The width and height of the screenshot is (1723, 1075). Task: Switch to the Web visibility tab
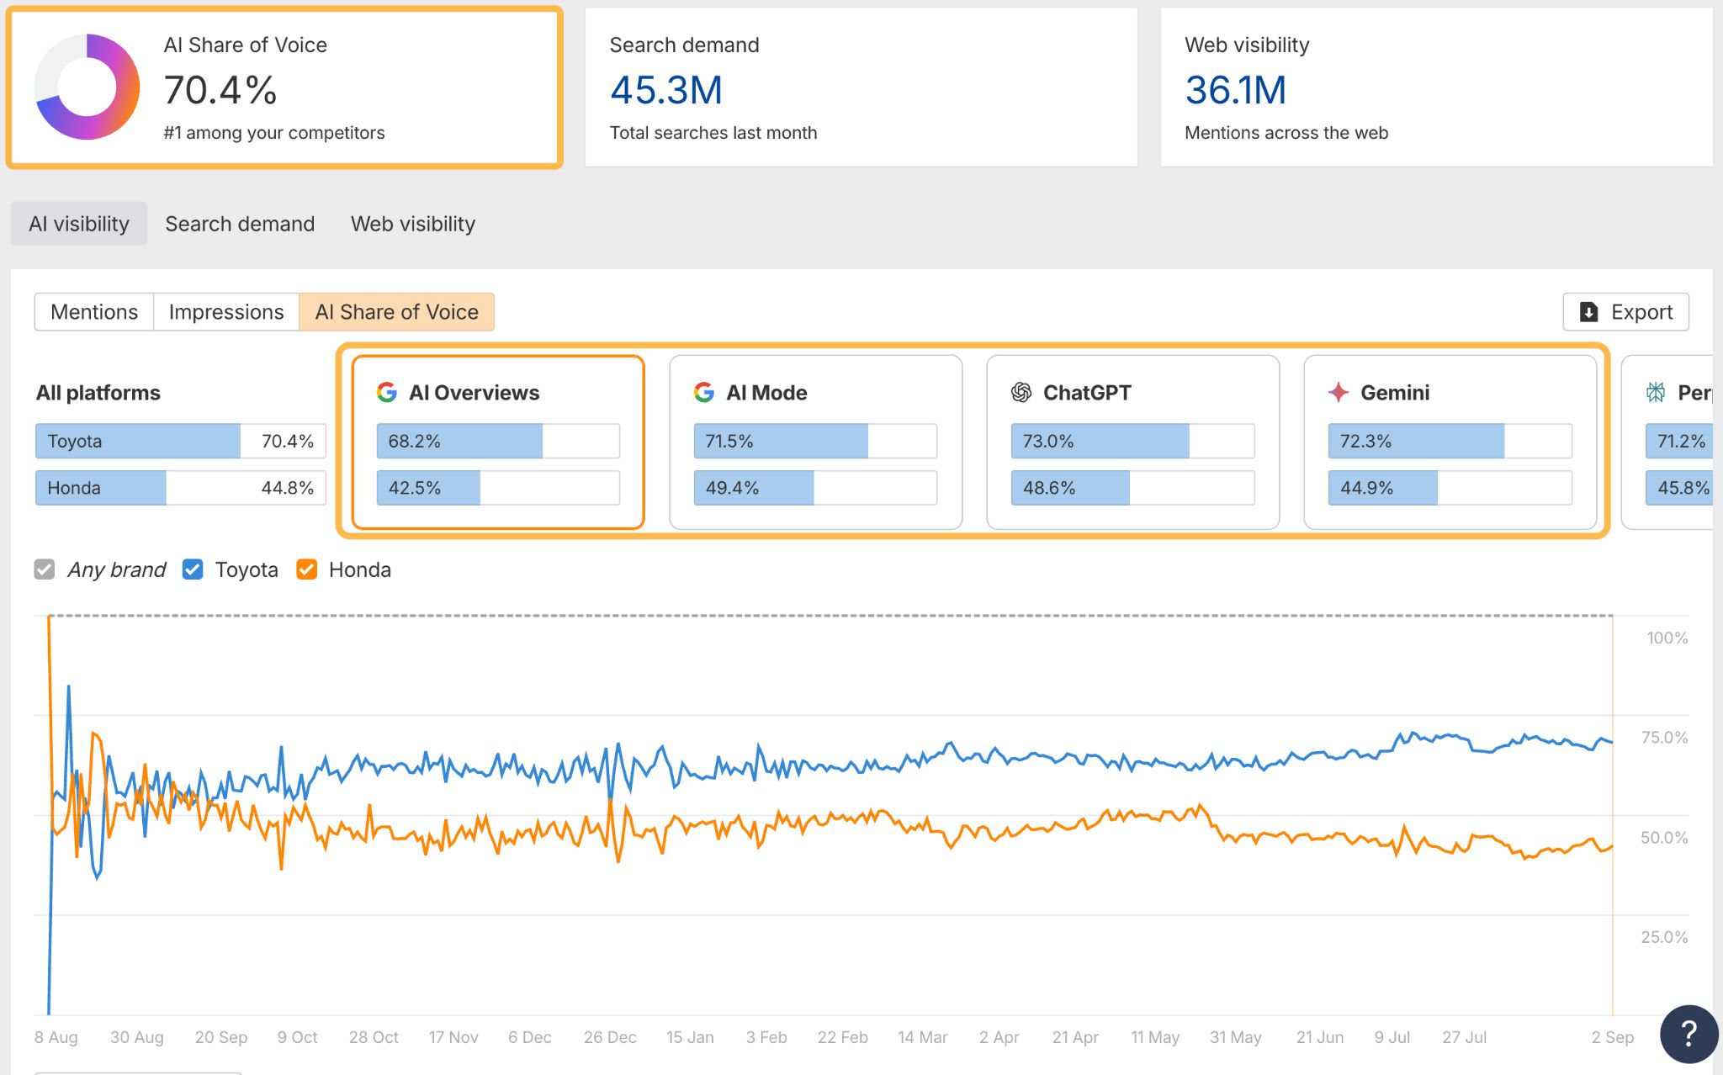point(413,224)
